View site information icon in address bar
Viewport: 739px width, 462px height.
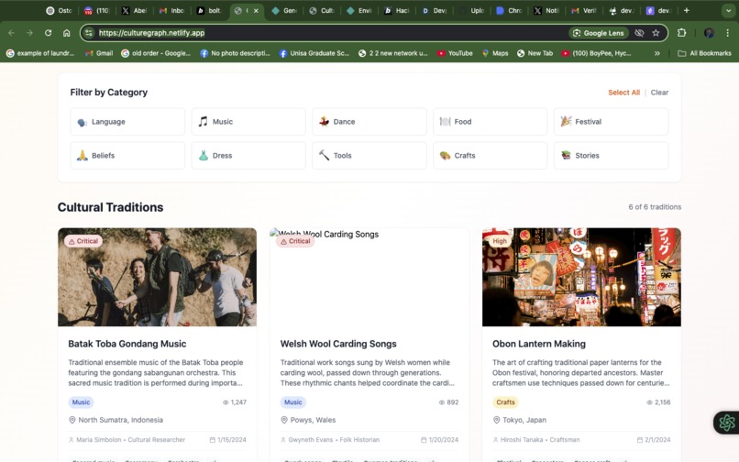coord(89,33)
